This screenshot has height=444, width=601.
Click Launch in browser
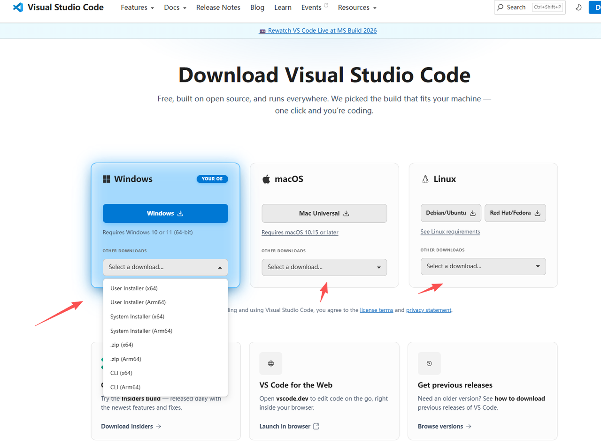(289, 426)
